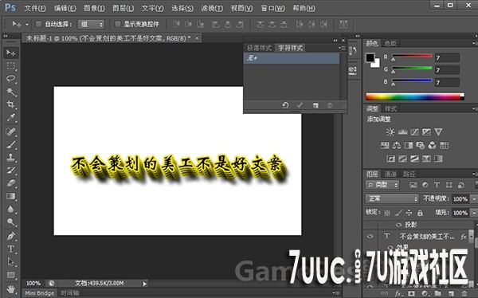Toggle lock position
Screen dimensions: 478x298
409,213
